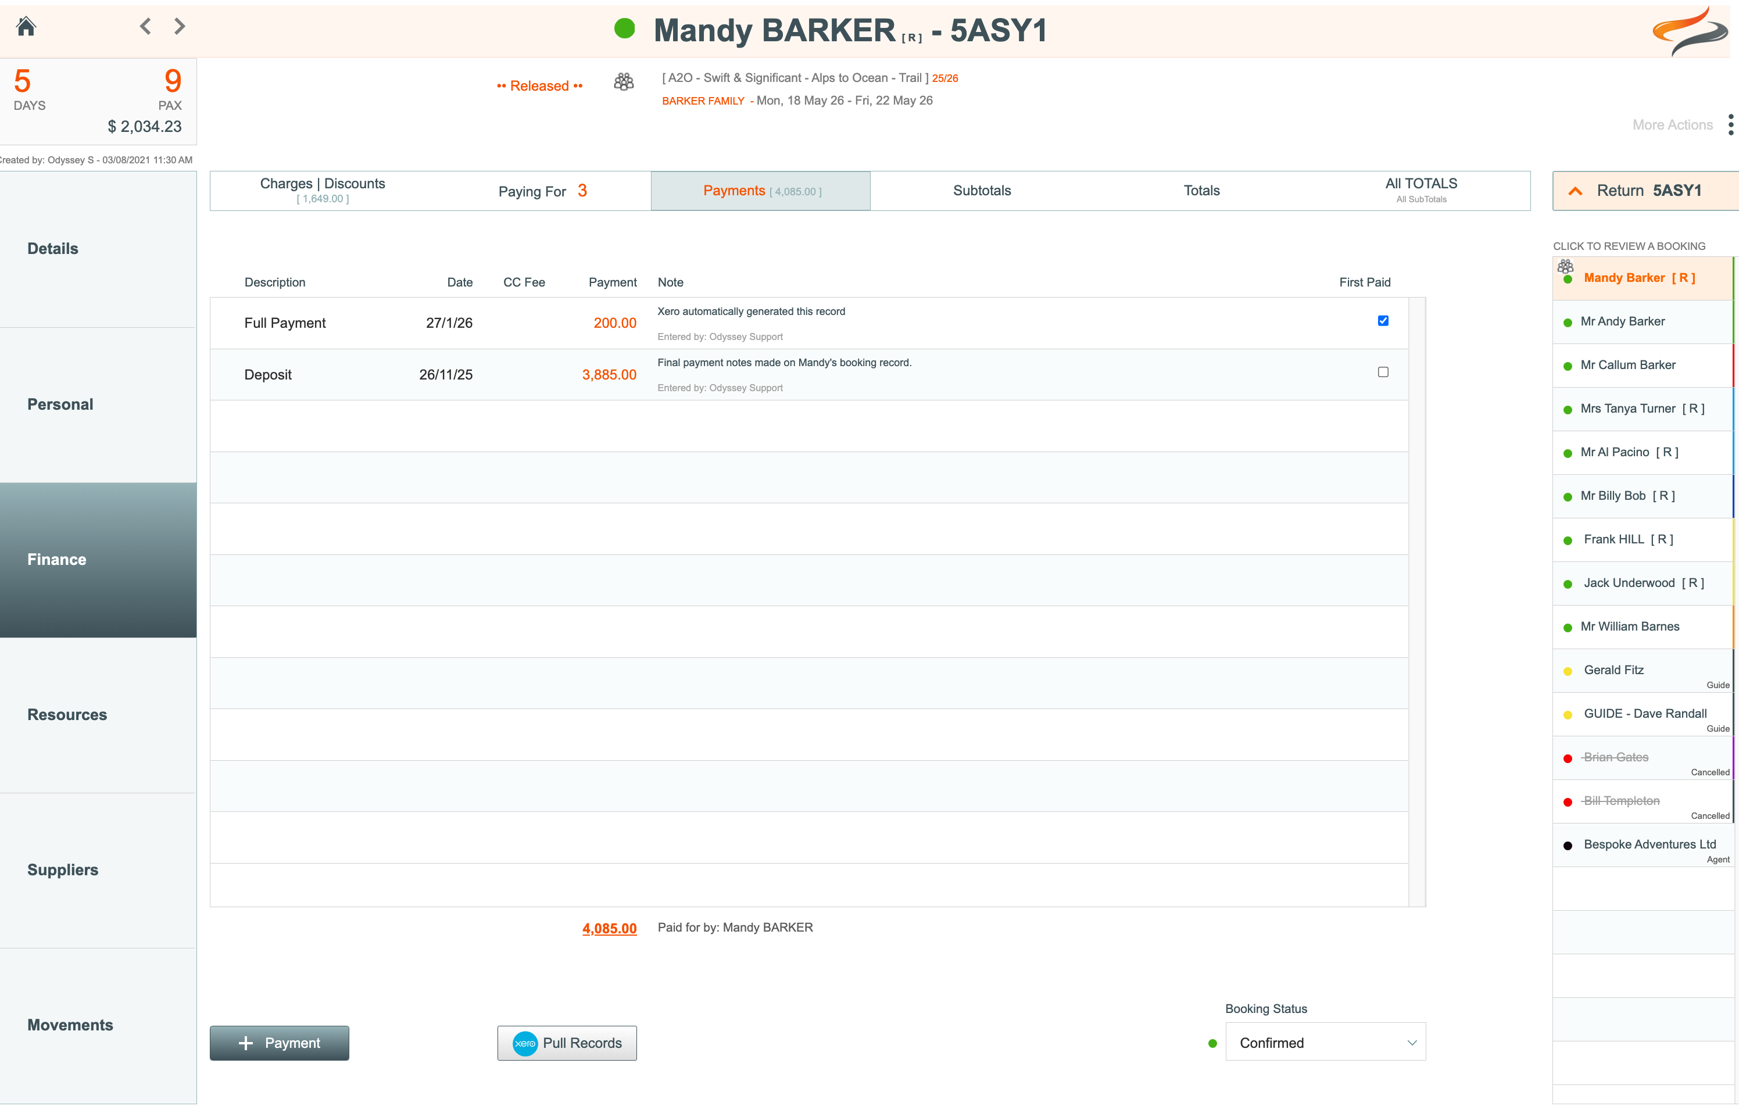
Task: Click Paid for by: Mandy BARKER text
Action: pyautogui.click(x=735, y=928)
